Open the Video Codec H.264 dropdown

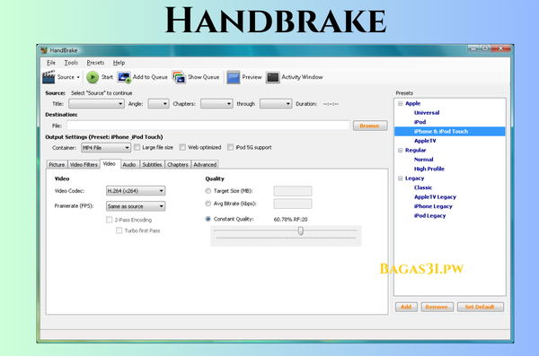click(x=136, y=191)
